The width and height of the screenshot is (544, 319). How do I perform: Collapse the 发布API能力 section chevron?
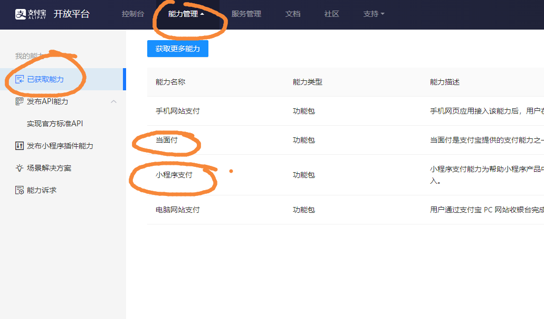(113, 101)
